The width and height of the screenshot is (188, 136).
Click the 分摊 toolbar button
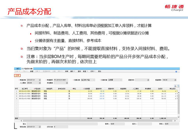pos(54,71)
